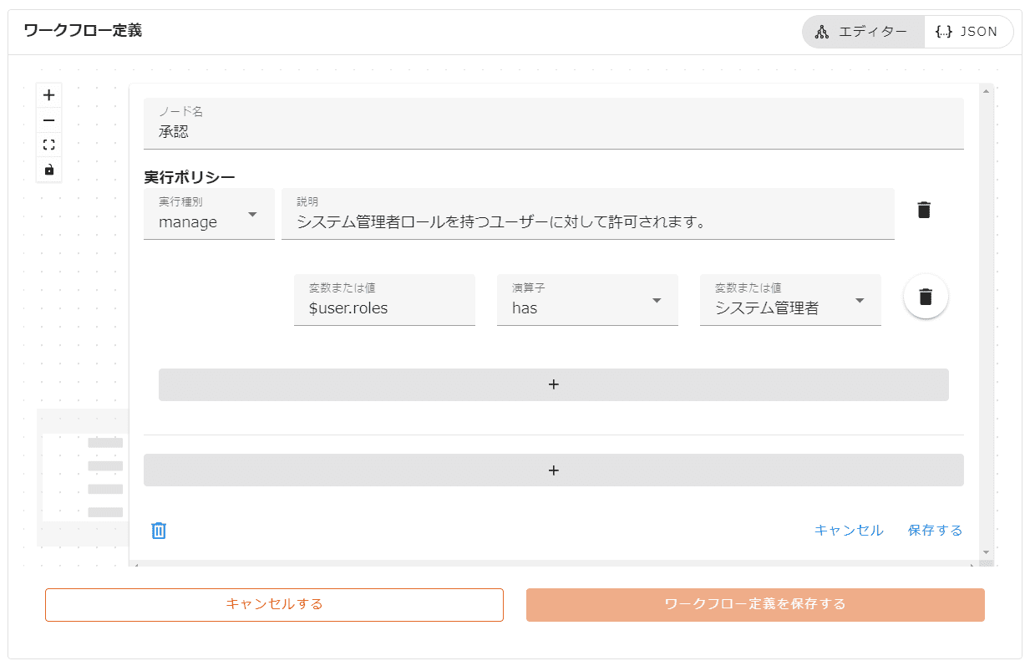Open the 演算子 has dropdown

(586, 300)
